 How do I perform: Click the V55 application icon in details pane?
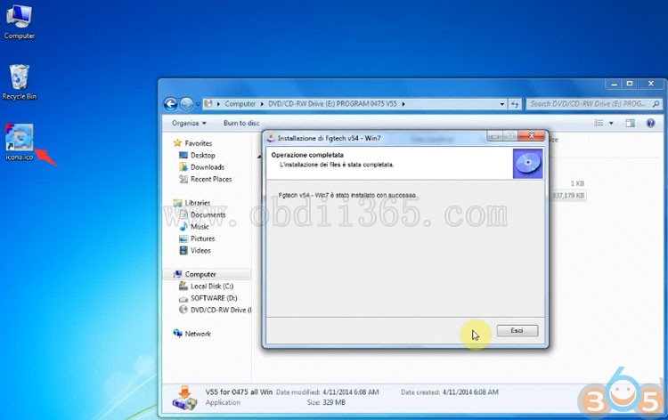[x=184, y=399]
